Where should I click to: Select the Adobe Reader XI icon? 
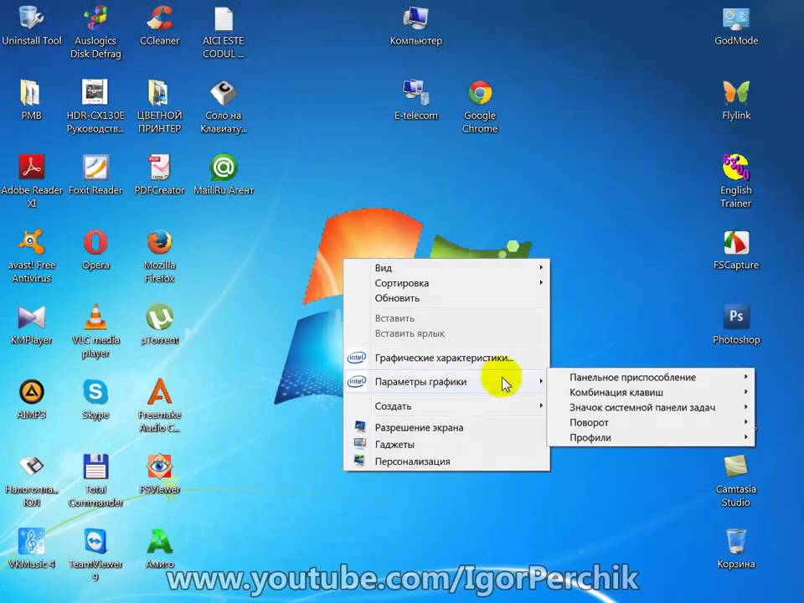[31, 167]
